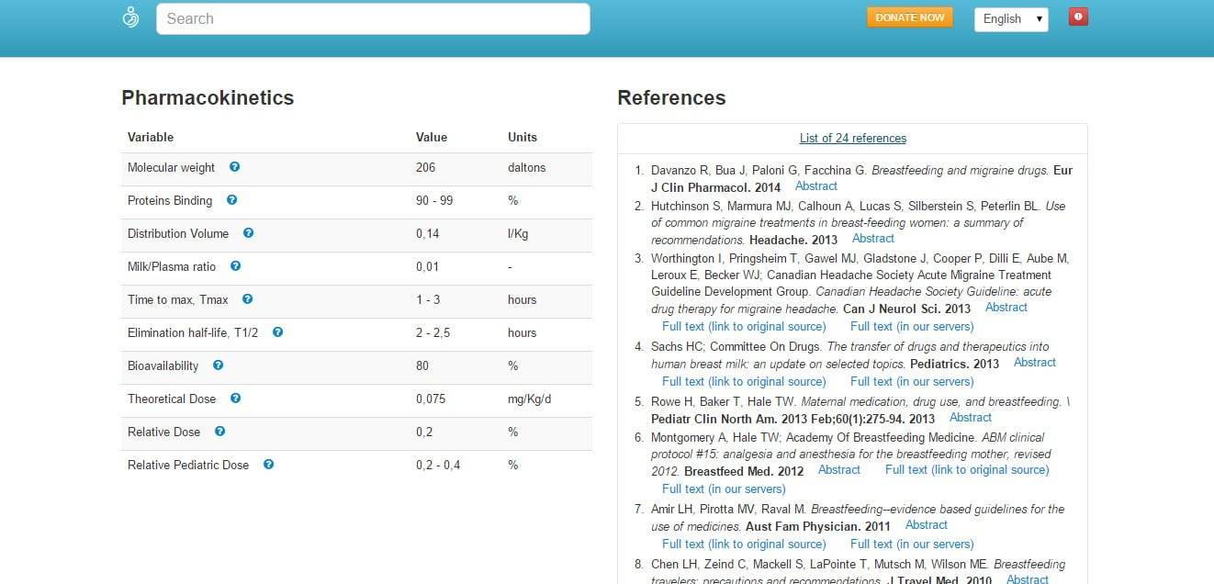The width and height of the screenshot is (1214, 584).
Task: Click the red alert icon in header
Action: (x=1078, y=17)
